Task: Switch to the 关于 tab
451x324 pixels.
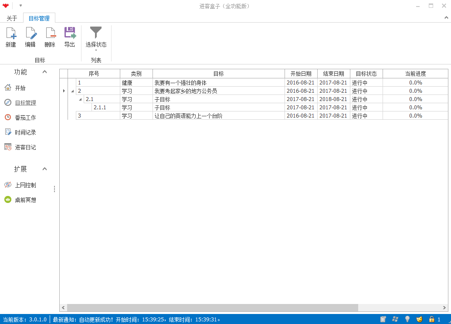Action: click(x=12, y=18)
